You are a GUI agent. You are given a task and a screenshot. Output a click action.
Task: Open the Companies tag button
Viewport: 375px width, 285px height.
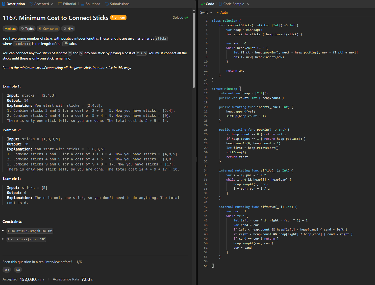(x=48, y=29)
